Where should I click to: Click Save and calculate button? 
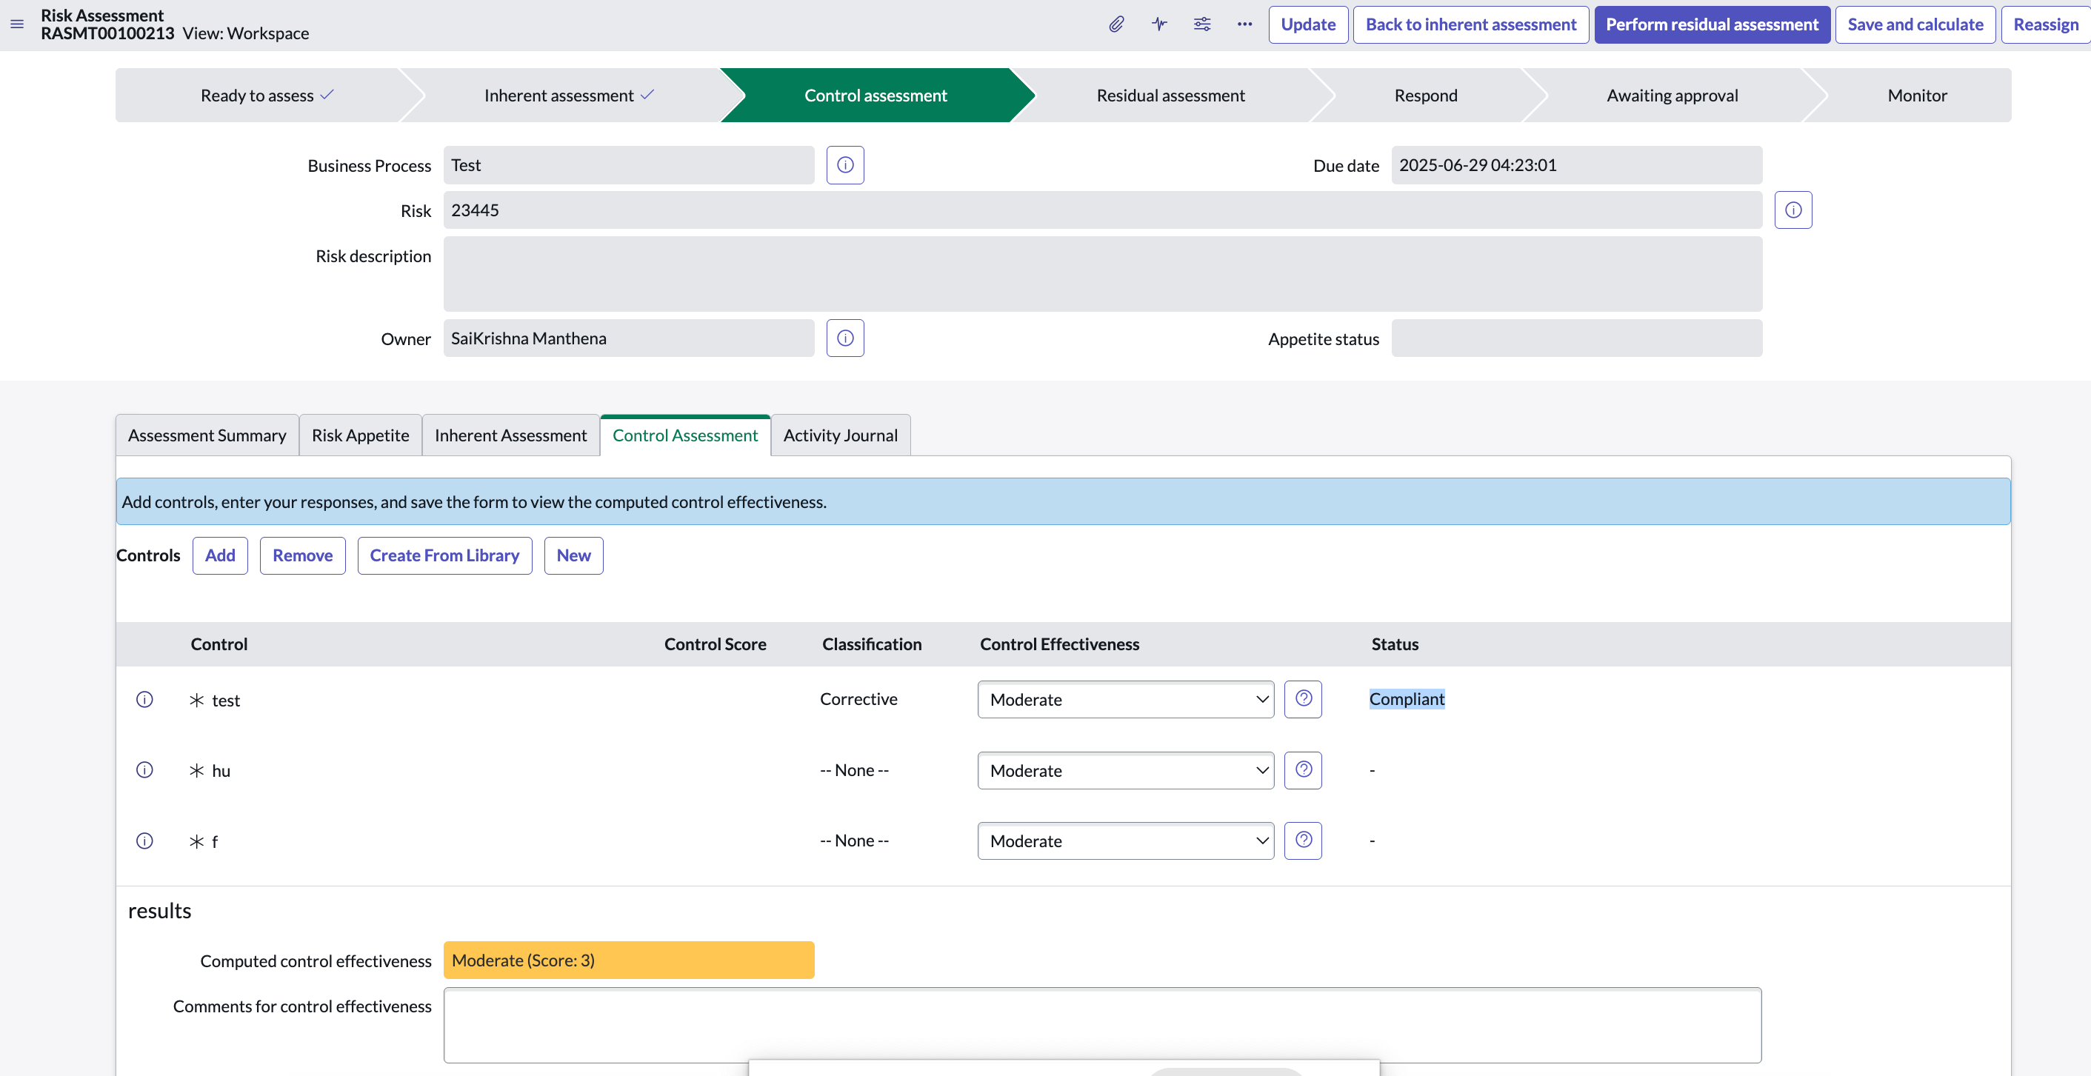click(1915, 24)
